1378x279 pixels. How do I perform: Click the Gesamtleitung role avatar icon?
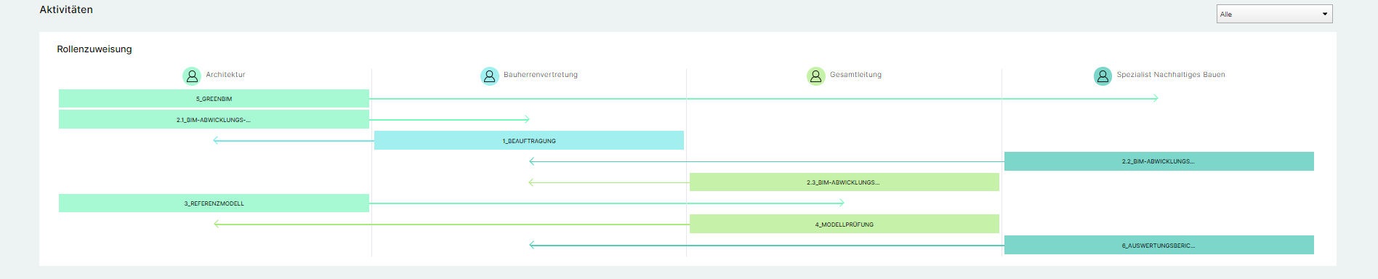click(816, 76)
